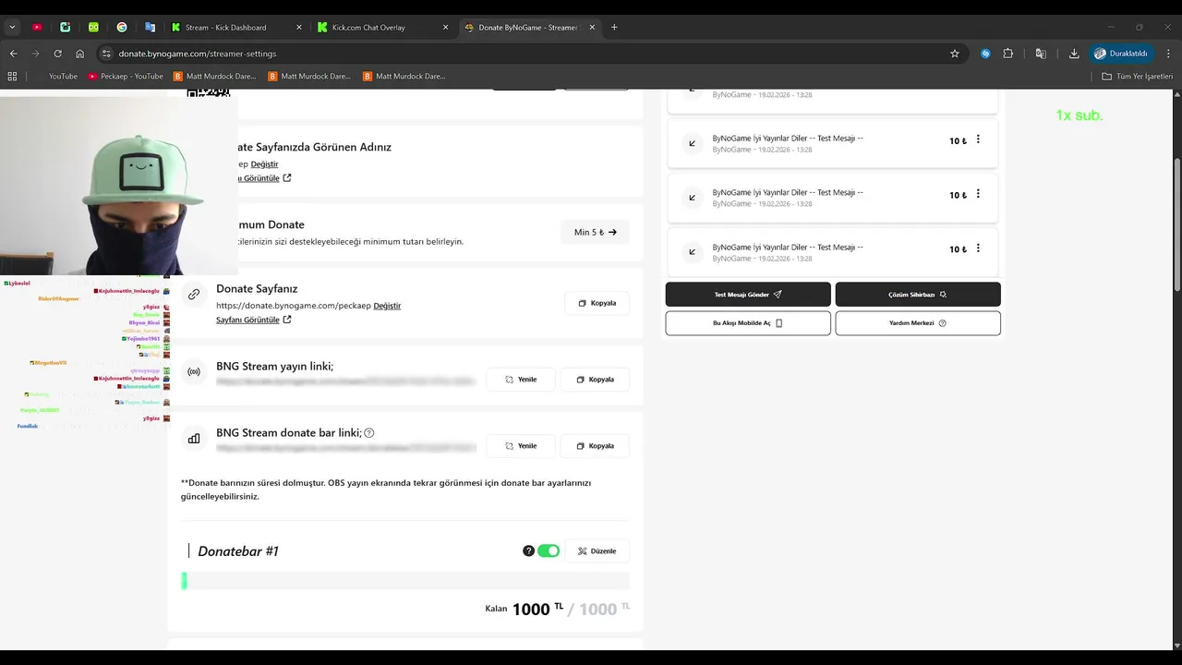The height and width of the screenshot is (665, 1182).
Task: Go back to the previous page
Action: [13, 54]
